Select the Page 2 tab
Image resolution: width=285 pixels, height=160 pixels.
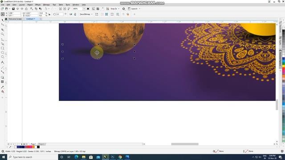click(x=41, y=144)
